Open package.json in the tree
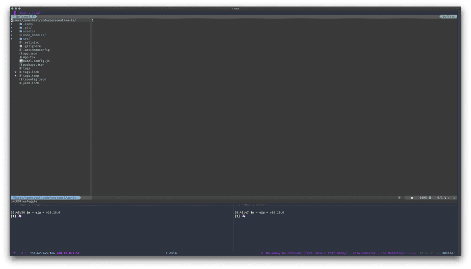This screenshot has height=269, width=471. 34,65
